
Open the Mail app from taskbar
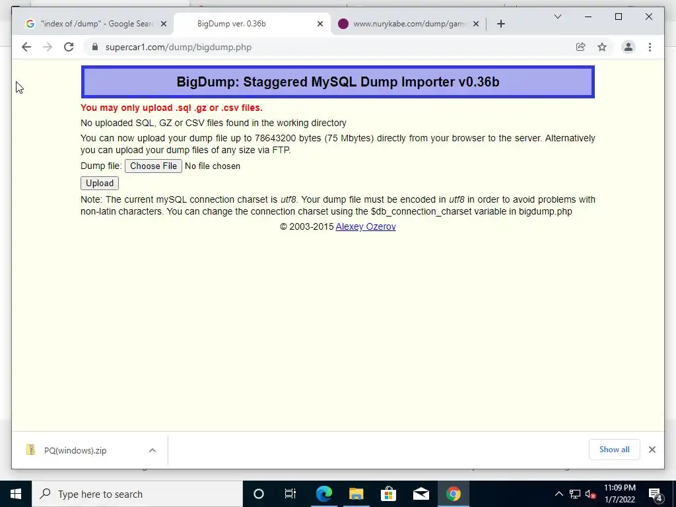[x=421, y=494]
